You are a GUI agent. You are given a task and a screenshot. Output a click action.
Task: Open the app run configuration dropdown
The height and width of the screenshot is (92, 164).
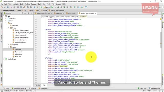pyautogui.click(x=47, y=7)
